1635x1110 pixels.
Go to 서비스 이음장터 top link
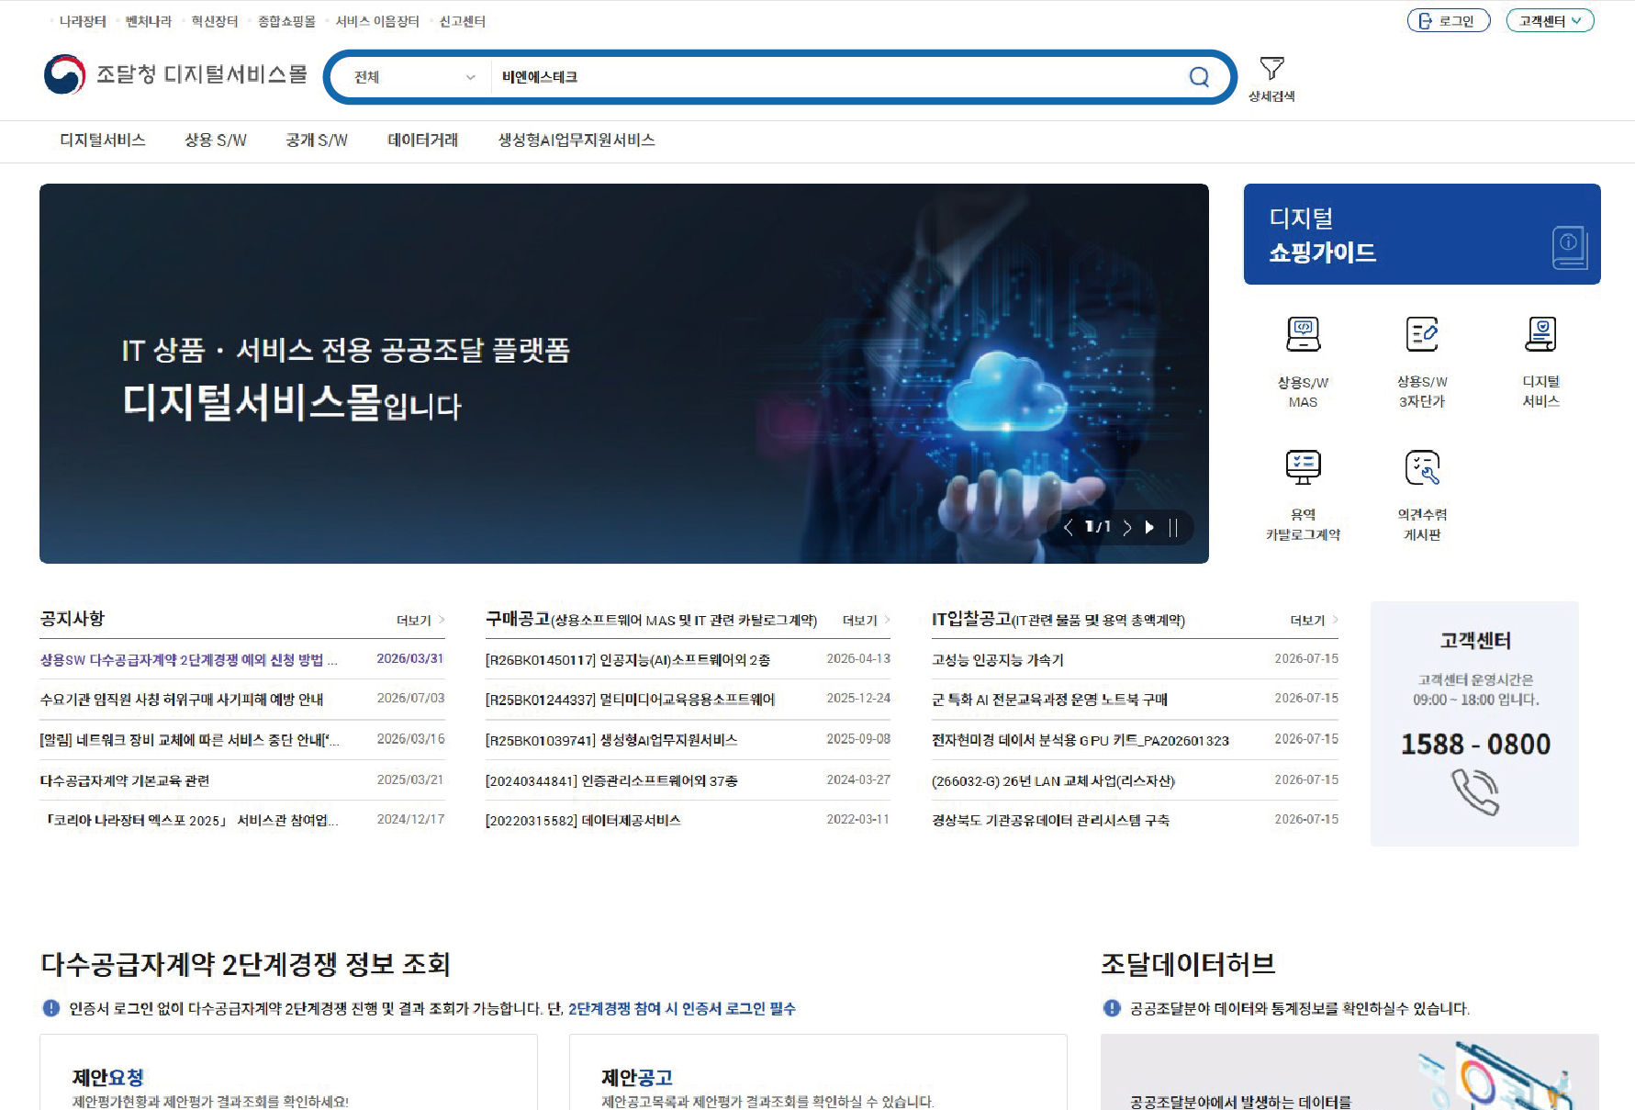377,21
